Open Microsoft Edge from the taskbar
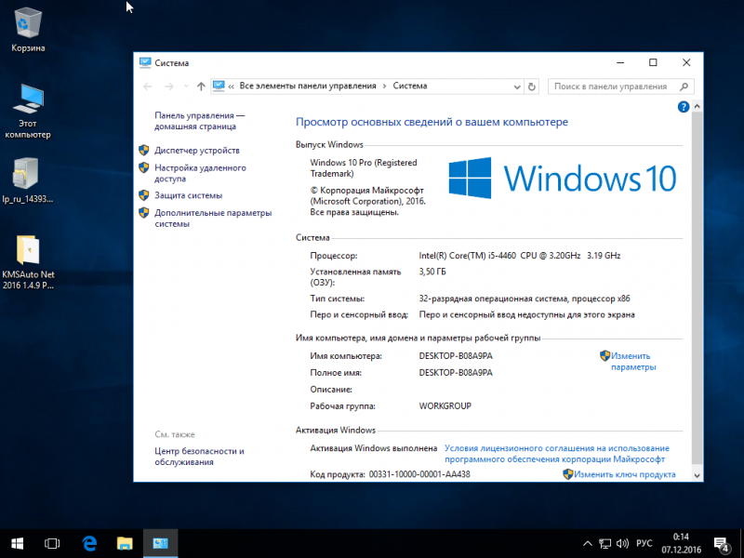744x558 pixels. (x=89, y=543)
